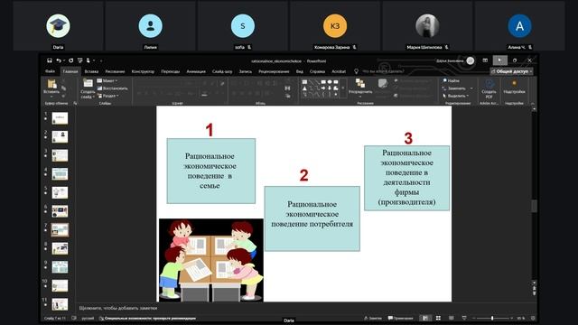This screenshot has width=578, height=325.
Task: Select slide 11 thumbnail
Action: (60, 304)
